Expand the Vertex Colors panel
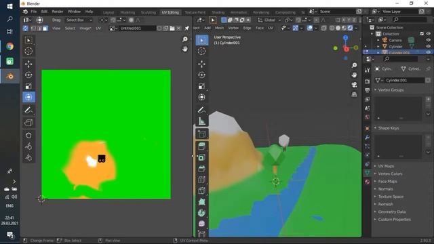The height and width of the screenshot is (244, 434). [375, 174]
